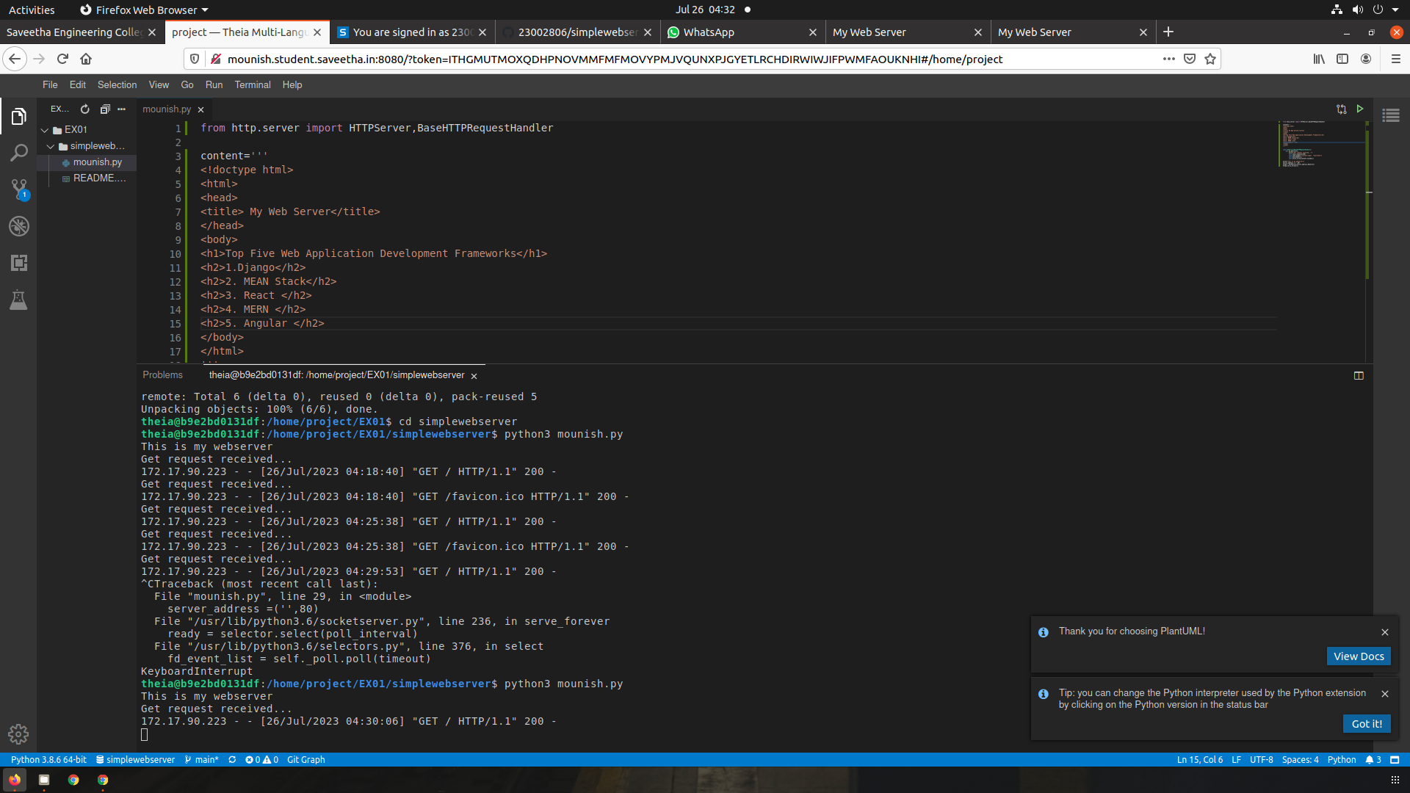Switch to the Problems tab
1410x793 pixels.
click(x=162, y=375)
